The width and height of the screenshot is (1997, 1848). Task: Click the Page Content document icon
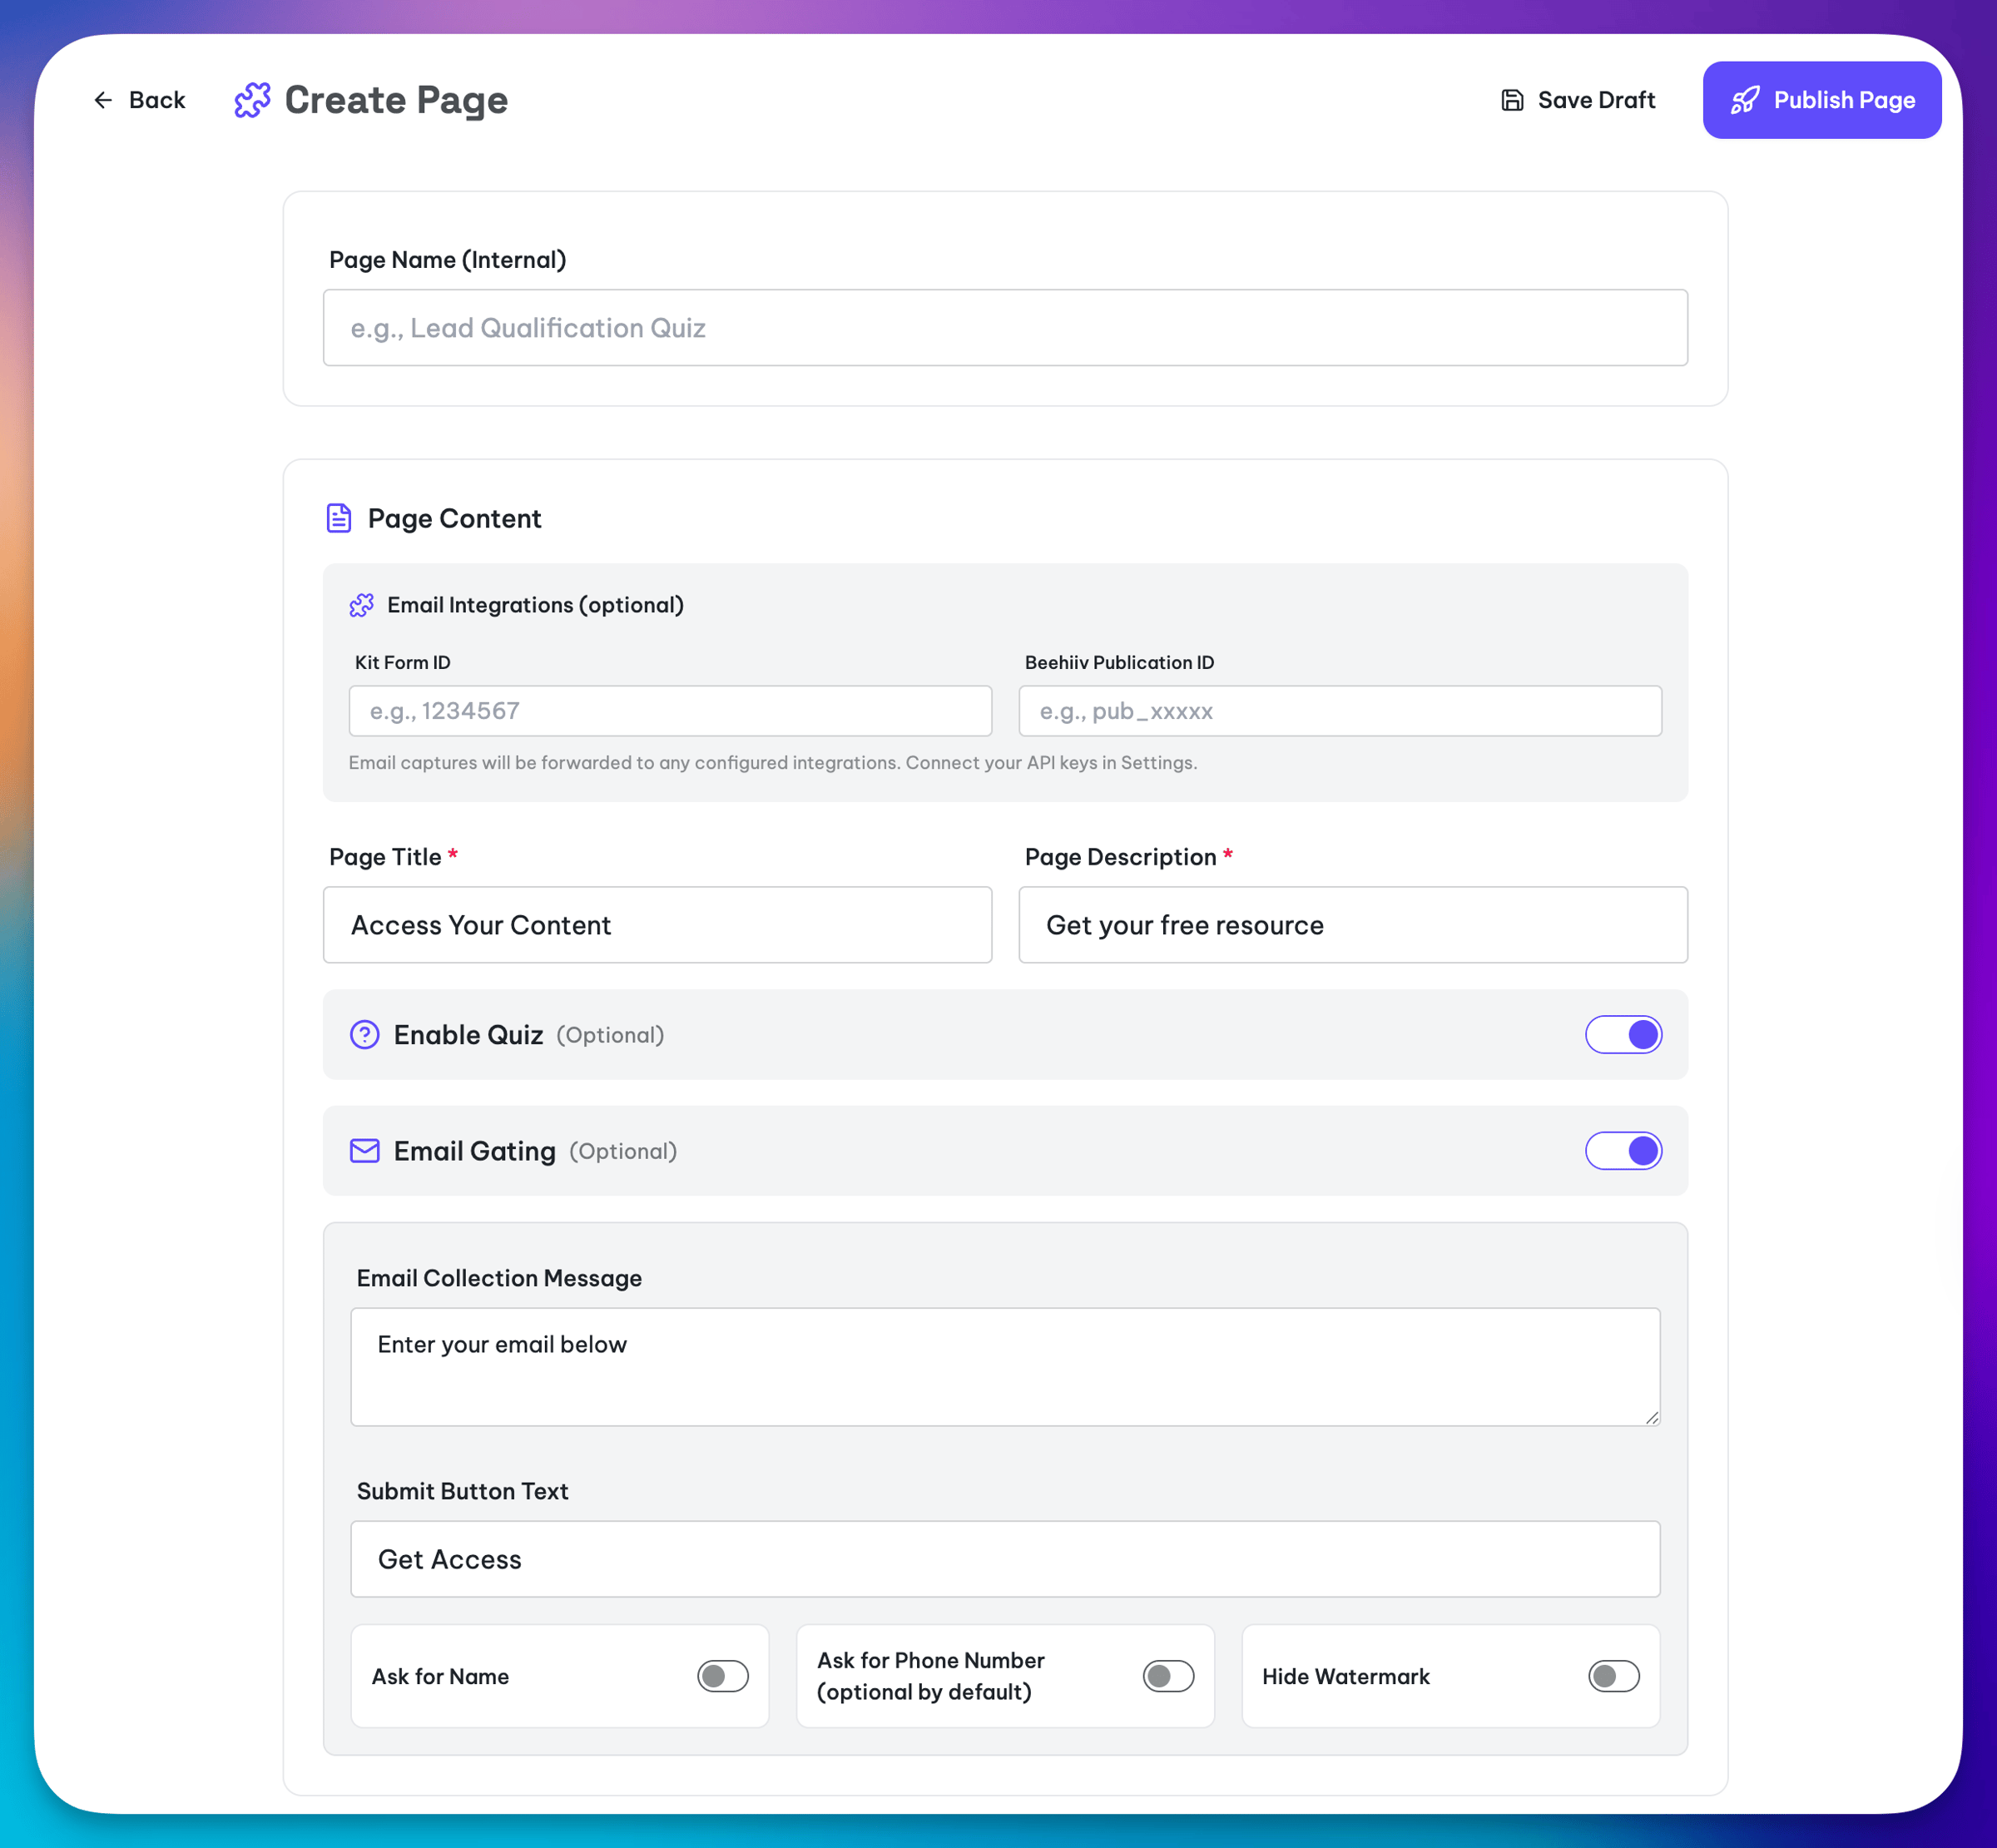coord(339,518)
